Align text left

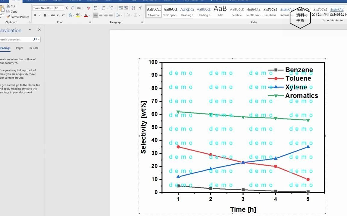[95, 15]
